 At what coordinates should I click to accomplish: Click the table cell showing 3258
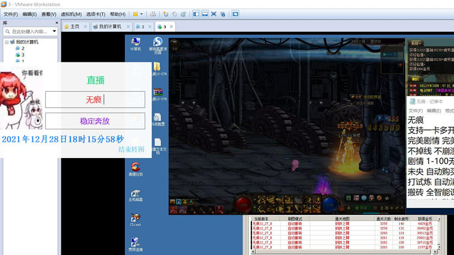tap(384, 224)
